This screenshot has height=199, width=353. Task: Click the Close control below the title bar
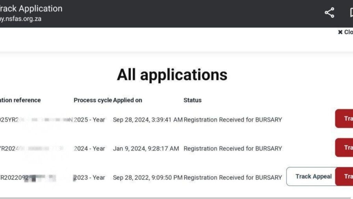[345, 32]
